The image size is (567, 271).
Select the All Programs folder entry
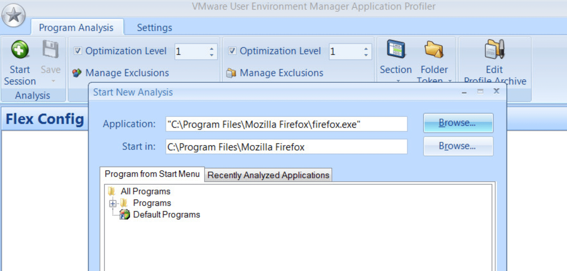[x=145, y=191]
